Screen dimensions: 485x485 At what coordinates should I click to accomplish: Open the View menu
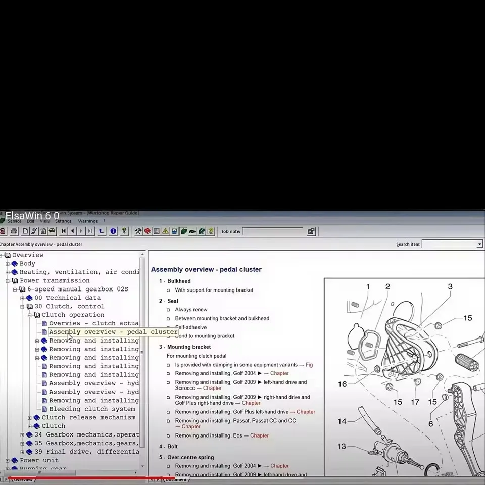click(45, 221)
